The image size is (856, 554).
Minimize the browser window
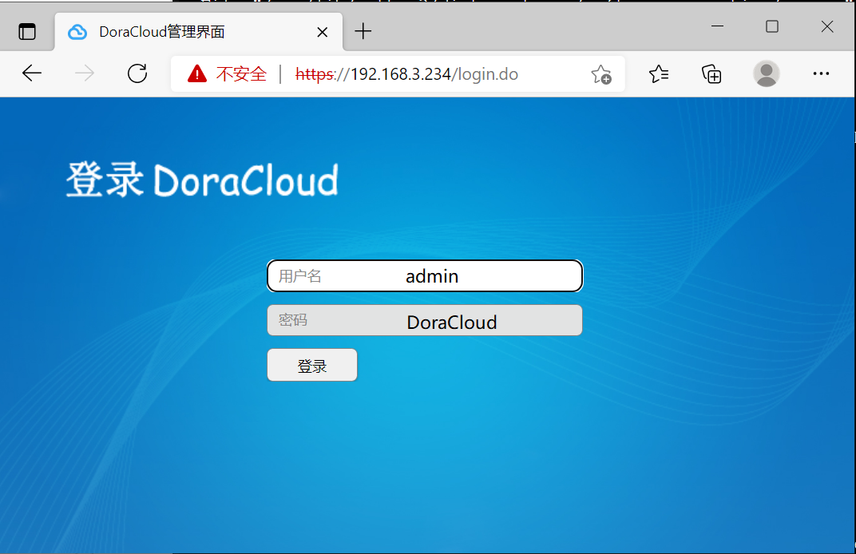click(717, 26)
